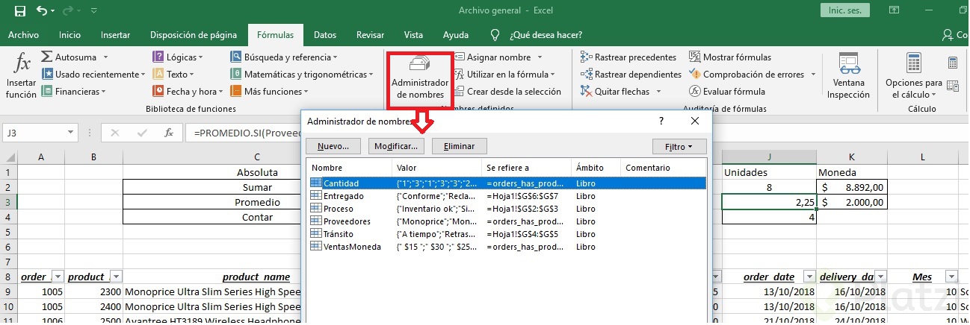Choose Rastrear precedentes
This screenshot has height=325, width=970.
point(628,57)
